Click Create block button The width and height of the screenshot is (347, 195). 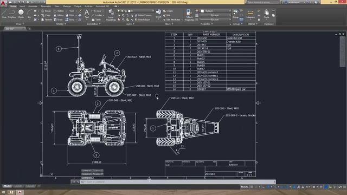click(x=168, y=11)
